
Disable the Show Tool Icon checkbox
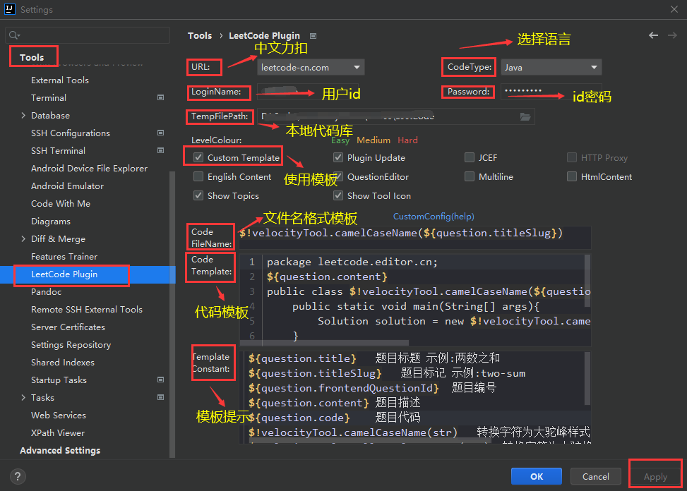[338, 195]
